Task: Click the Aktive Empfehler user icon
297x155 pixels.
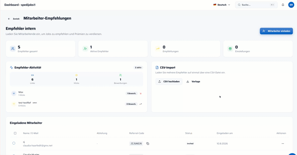Action: (x=85, y=49)
